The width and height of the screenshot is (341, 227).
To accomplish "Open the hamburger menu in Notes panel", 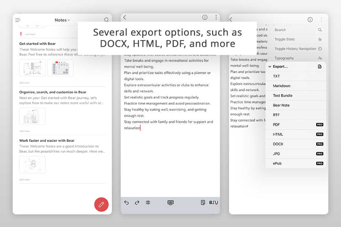I will [18, 20].
